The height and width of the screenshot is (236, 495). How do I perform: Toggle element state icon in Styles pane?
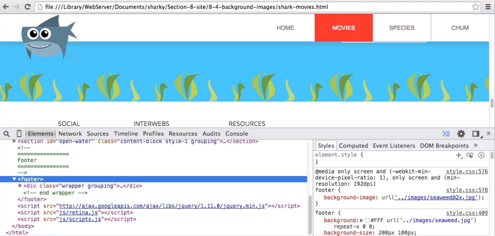point(470,155)
